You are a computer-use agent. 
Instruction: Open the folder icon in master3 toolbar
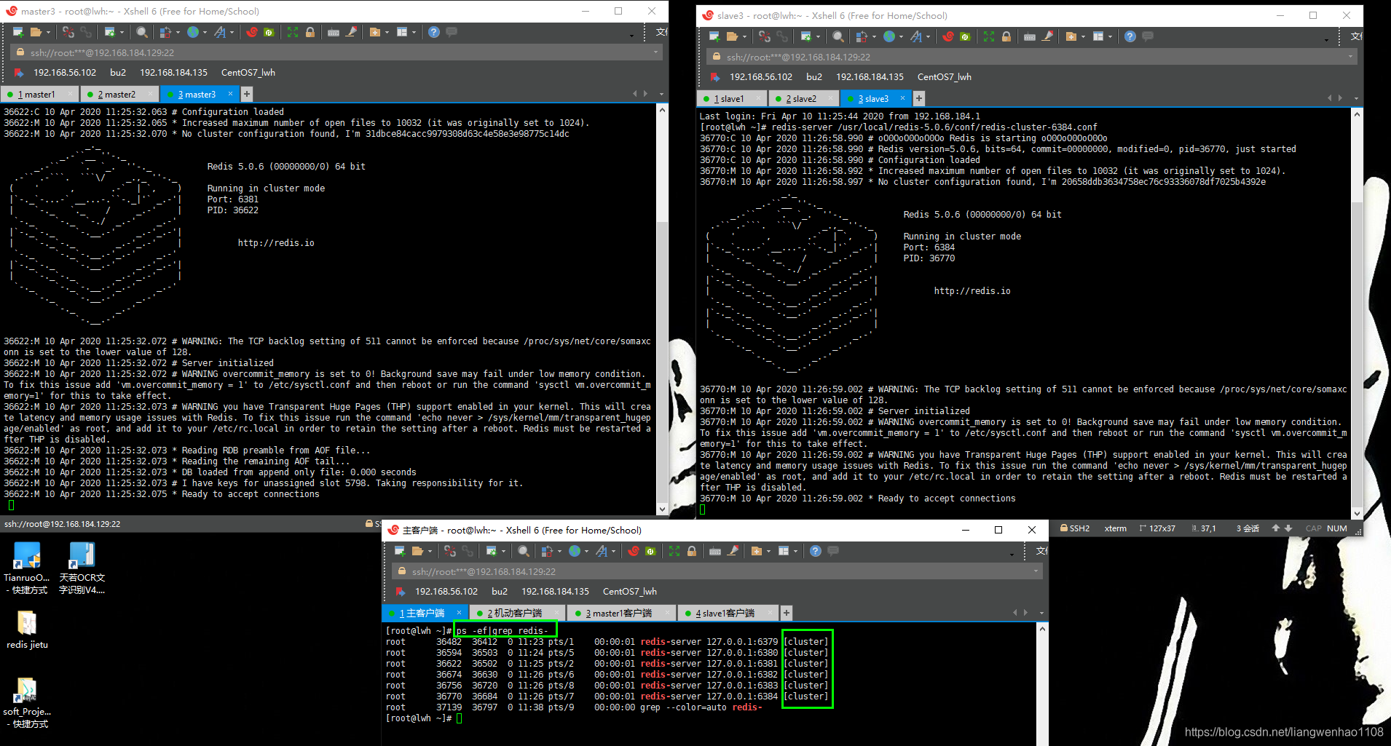coord(36,32)
